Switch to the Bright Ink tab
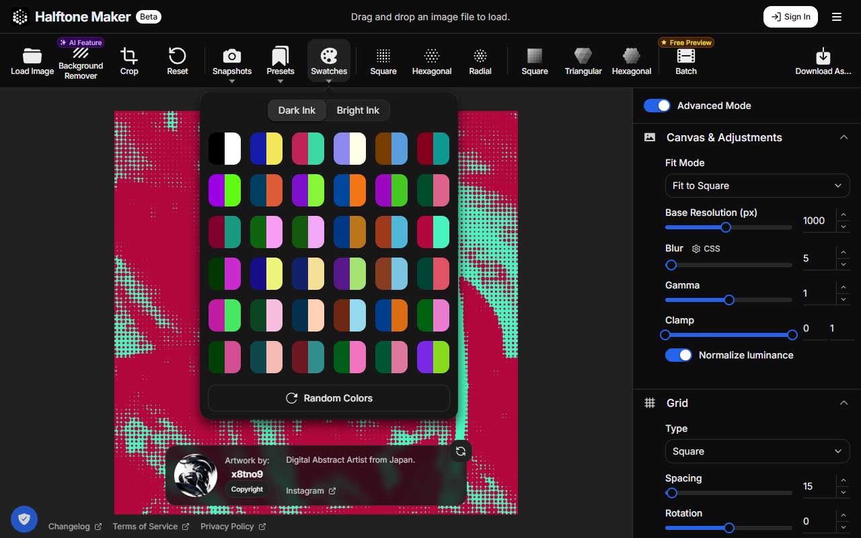861x538 pixels. 358,110
